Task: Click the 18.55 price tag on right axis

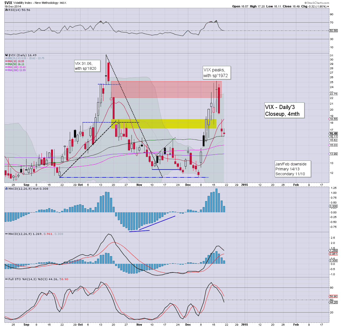Action: (x=333, y=119)
